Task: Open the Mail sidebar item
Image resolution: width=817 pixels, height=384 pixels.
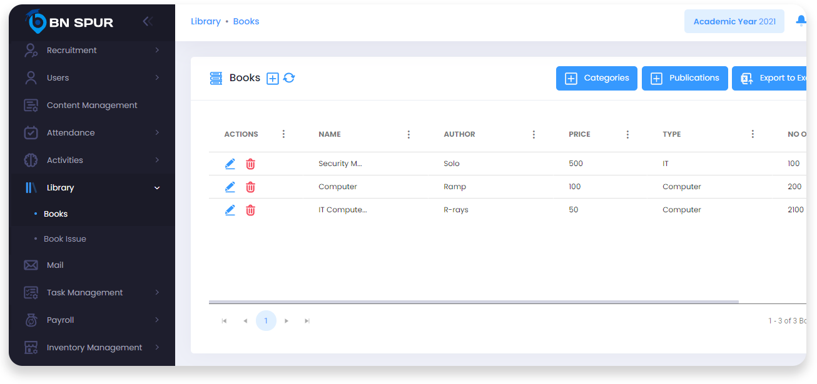Action: point(55,265)
